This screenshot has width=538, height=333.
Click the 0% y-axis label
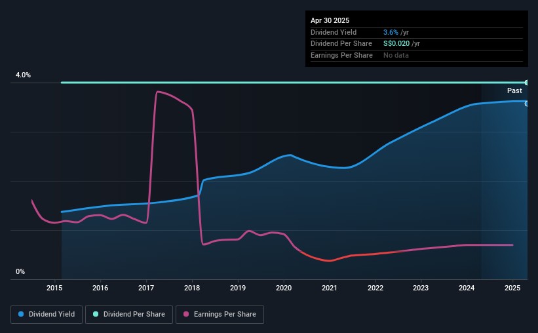click(x=20, y=271)
